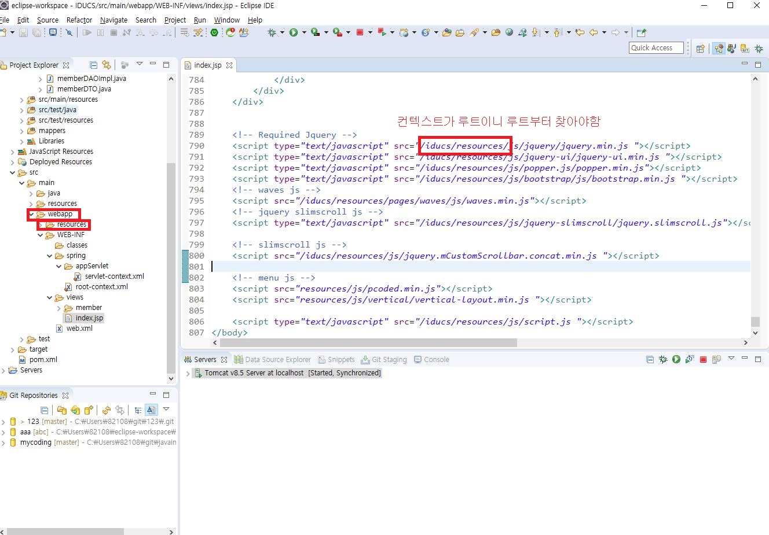769x535 pixels.
Task: Click the Last Edit Location arrow icon
Action: pyautogui.click(x=580, y=33)
